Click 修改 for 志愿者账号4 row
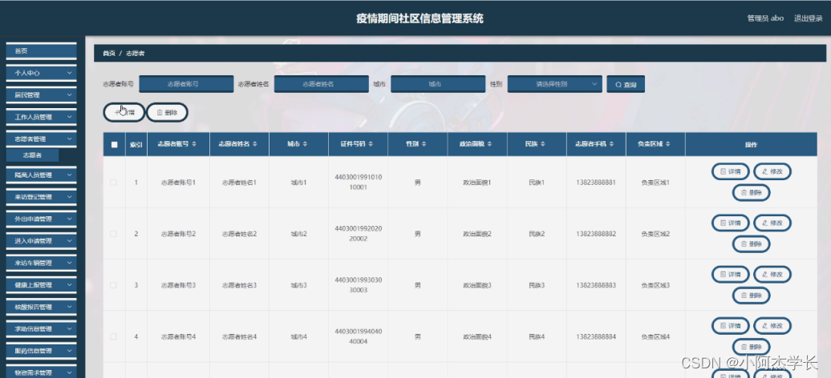Image resolution: width=831 pixels, height=378 pixels. pyautogui.click(x=772, y=326)
